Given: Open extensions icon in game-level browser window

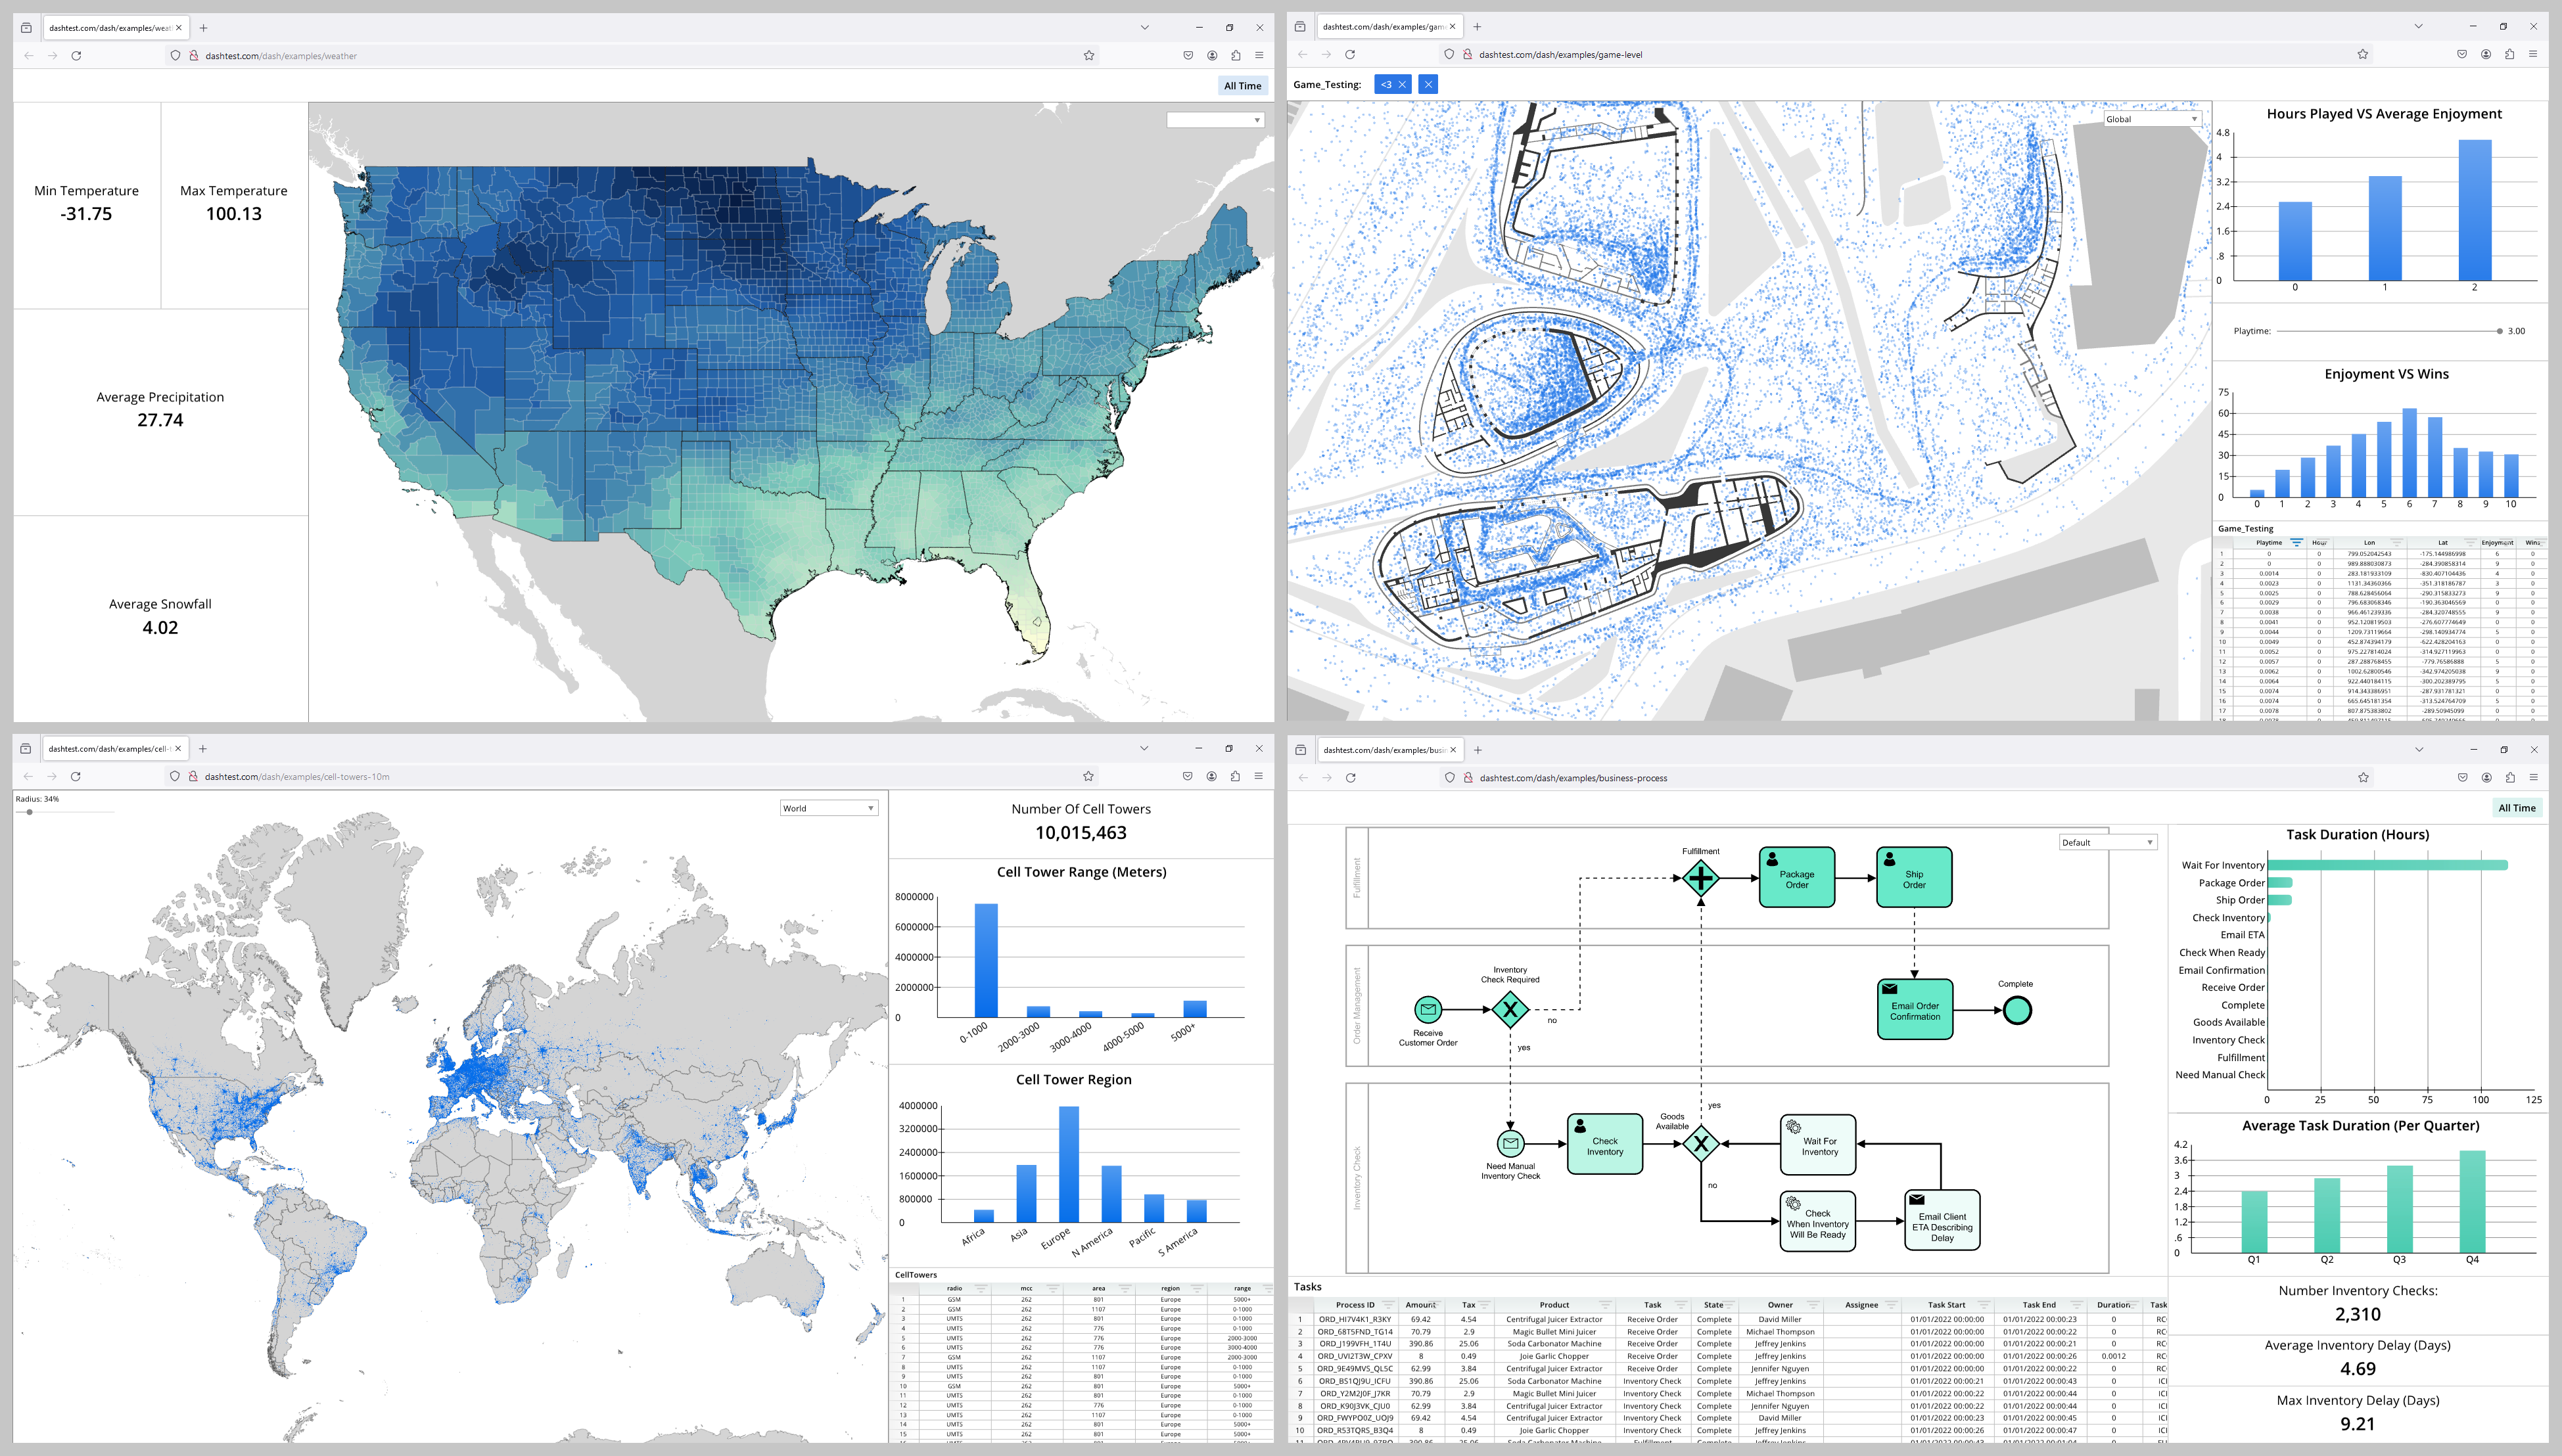Looking at the screenshot, I should (2509, 55).
